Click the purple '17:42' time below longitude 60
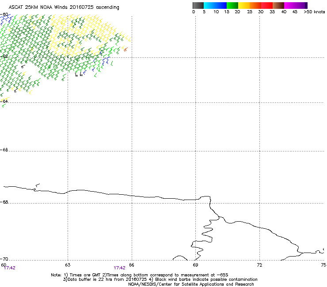This screenshot has width=327, height=287. [x=10, y=268]
